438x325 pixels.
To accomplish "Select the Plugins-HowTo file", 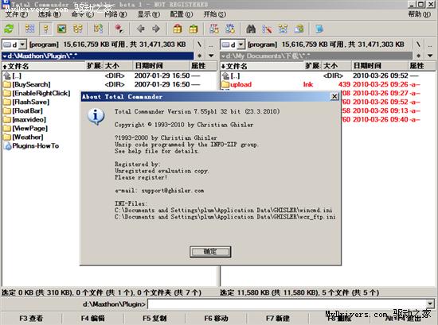I will point(31,145).
